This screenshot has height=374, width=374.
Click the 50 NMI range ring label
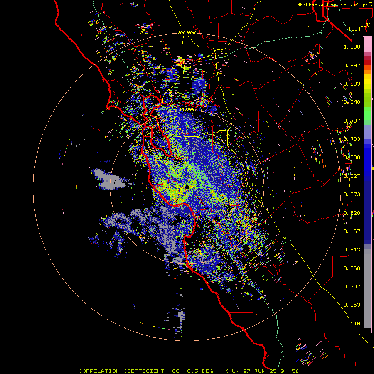click(x=187, y=110)
